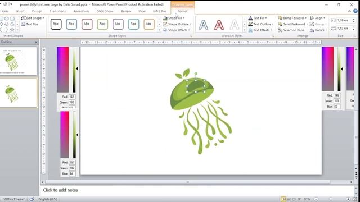Click the shape width field 1,82 cm
360x202 pixels.
click(x=344, y=28)
